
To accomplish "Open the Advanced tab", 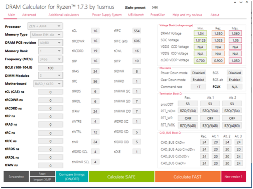I will [29, 15].
